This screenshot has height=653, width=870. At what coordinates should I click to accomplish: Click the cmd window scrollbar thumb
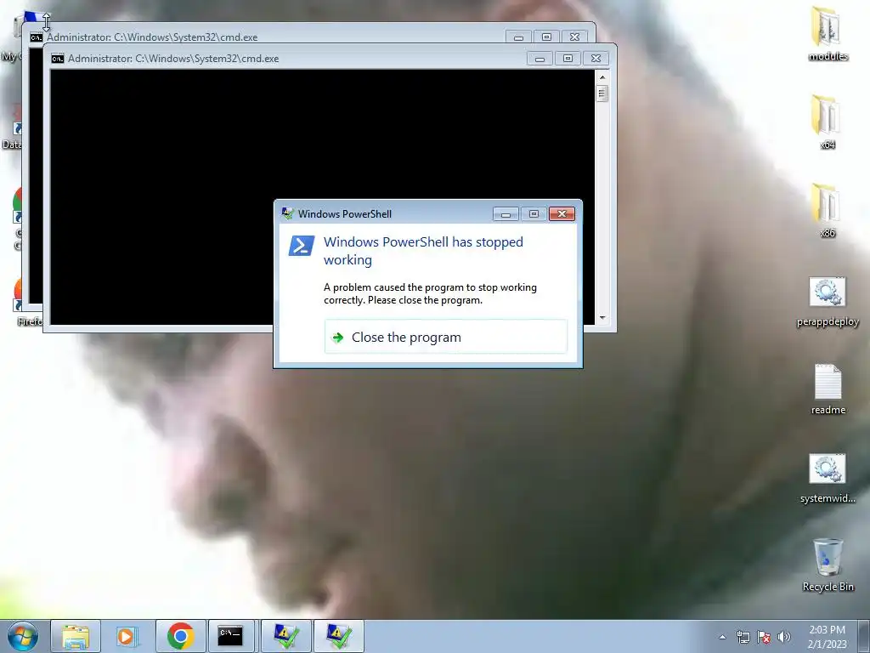tap(602, 94)
